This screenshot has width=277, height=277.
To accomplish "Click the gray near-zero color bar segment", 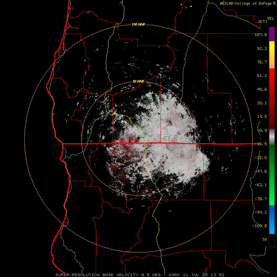I will tap(272, 136).
